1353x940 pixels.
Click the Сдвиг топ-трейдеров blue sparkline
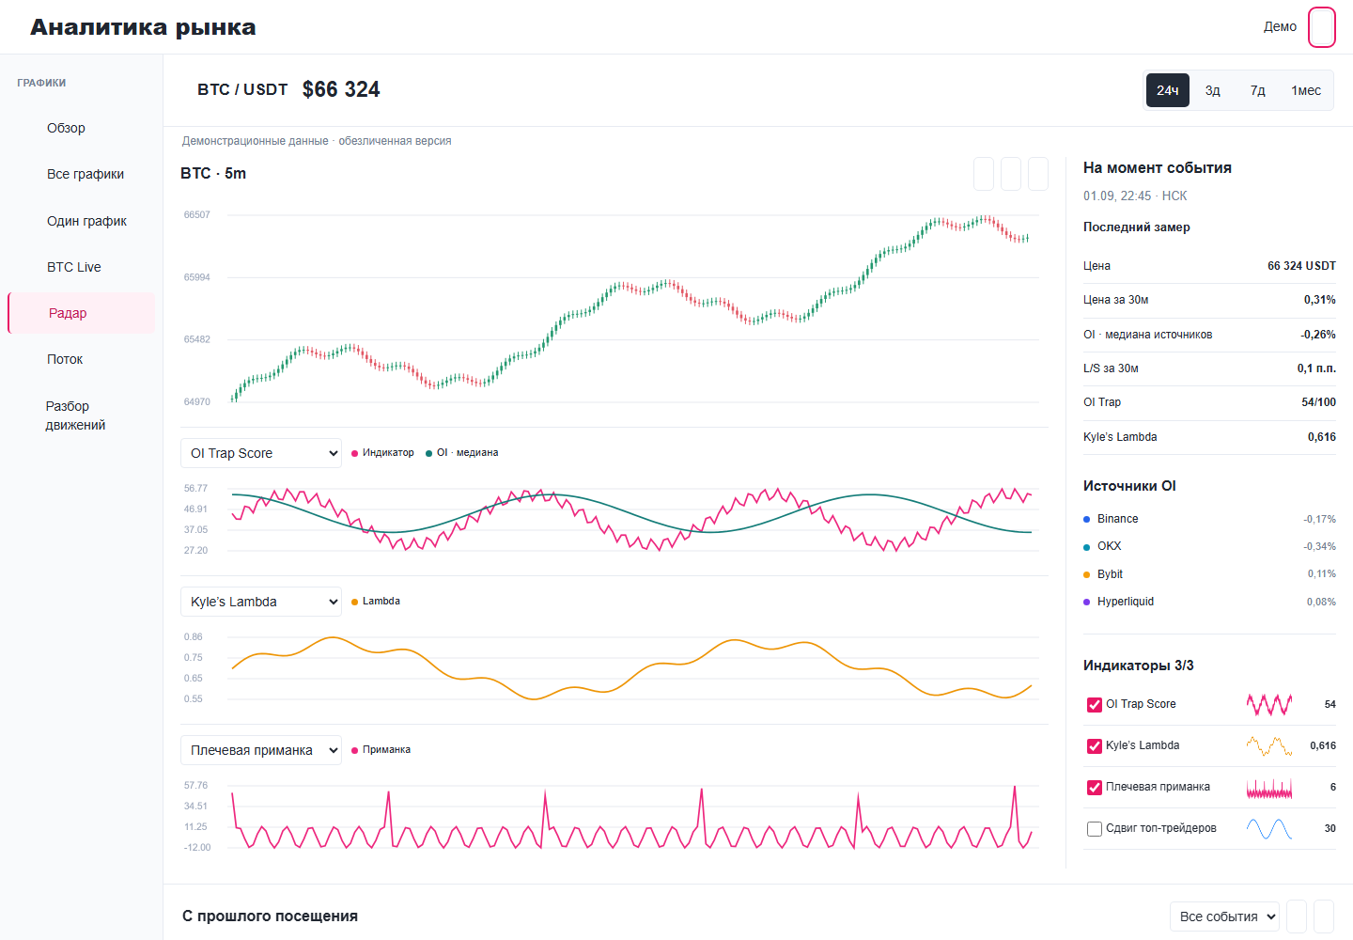click(1269, 828)
